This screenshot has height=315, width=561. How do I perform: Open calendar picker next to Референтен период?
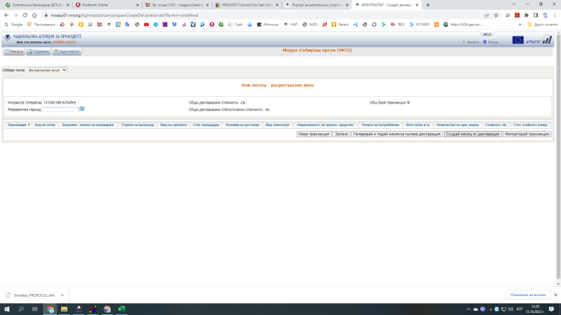[82, 109]
